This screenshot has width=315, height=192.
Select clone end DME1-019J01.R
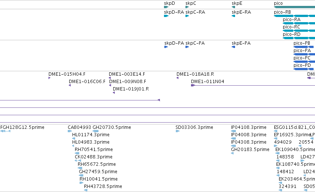[114, 93]
